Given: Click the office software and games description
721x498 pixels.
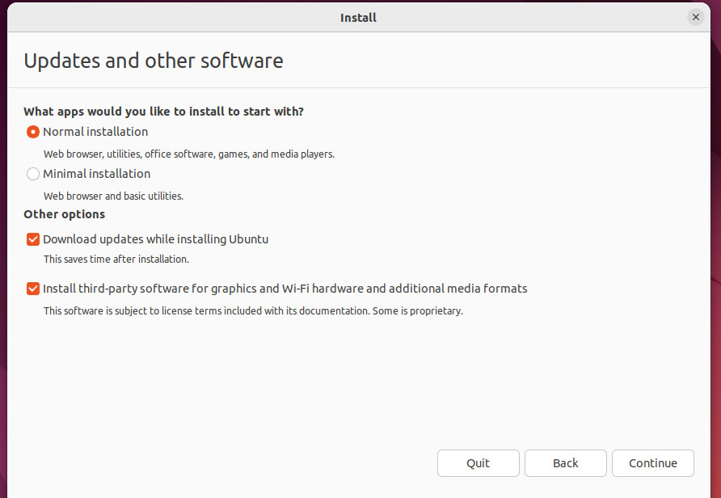Looking at the screenshot, I should 188,154.
